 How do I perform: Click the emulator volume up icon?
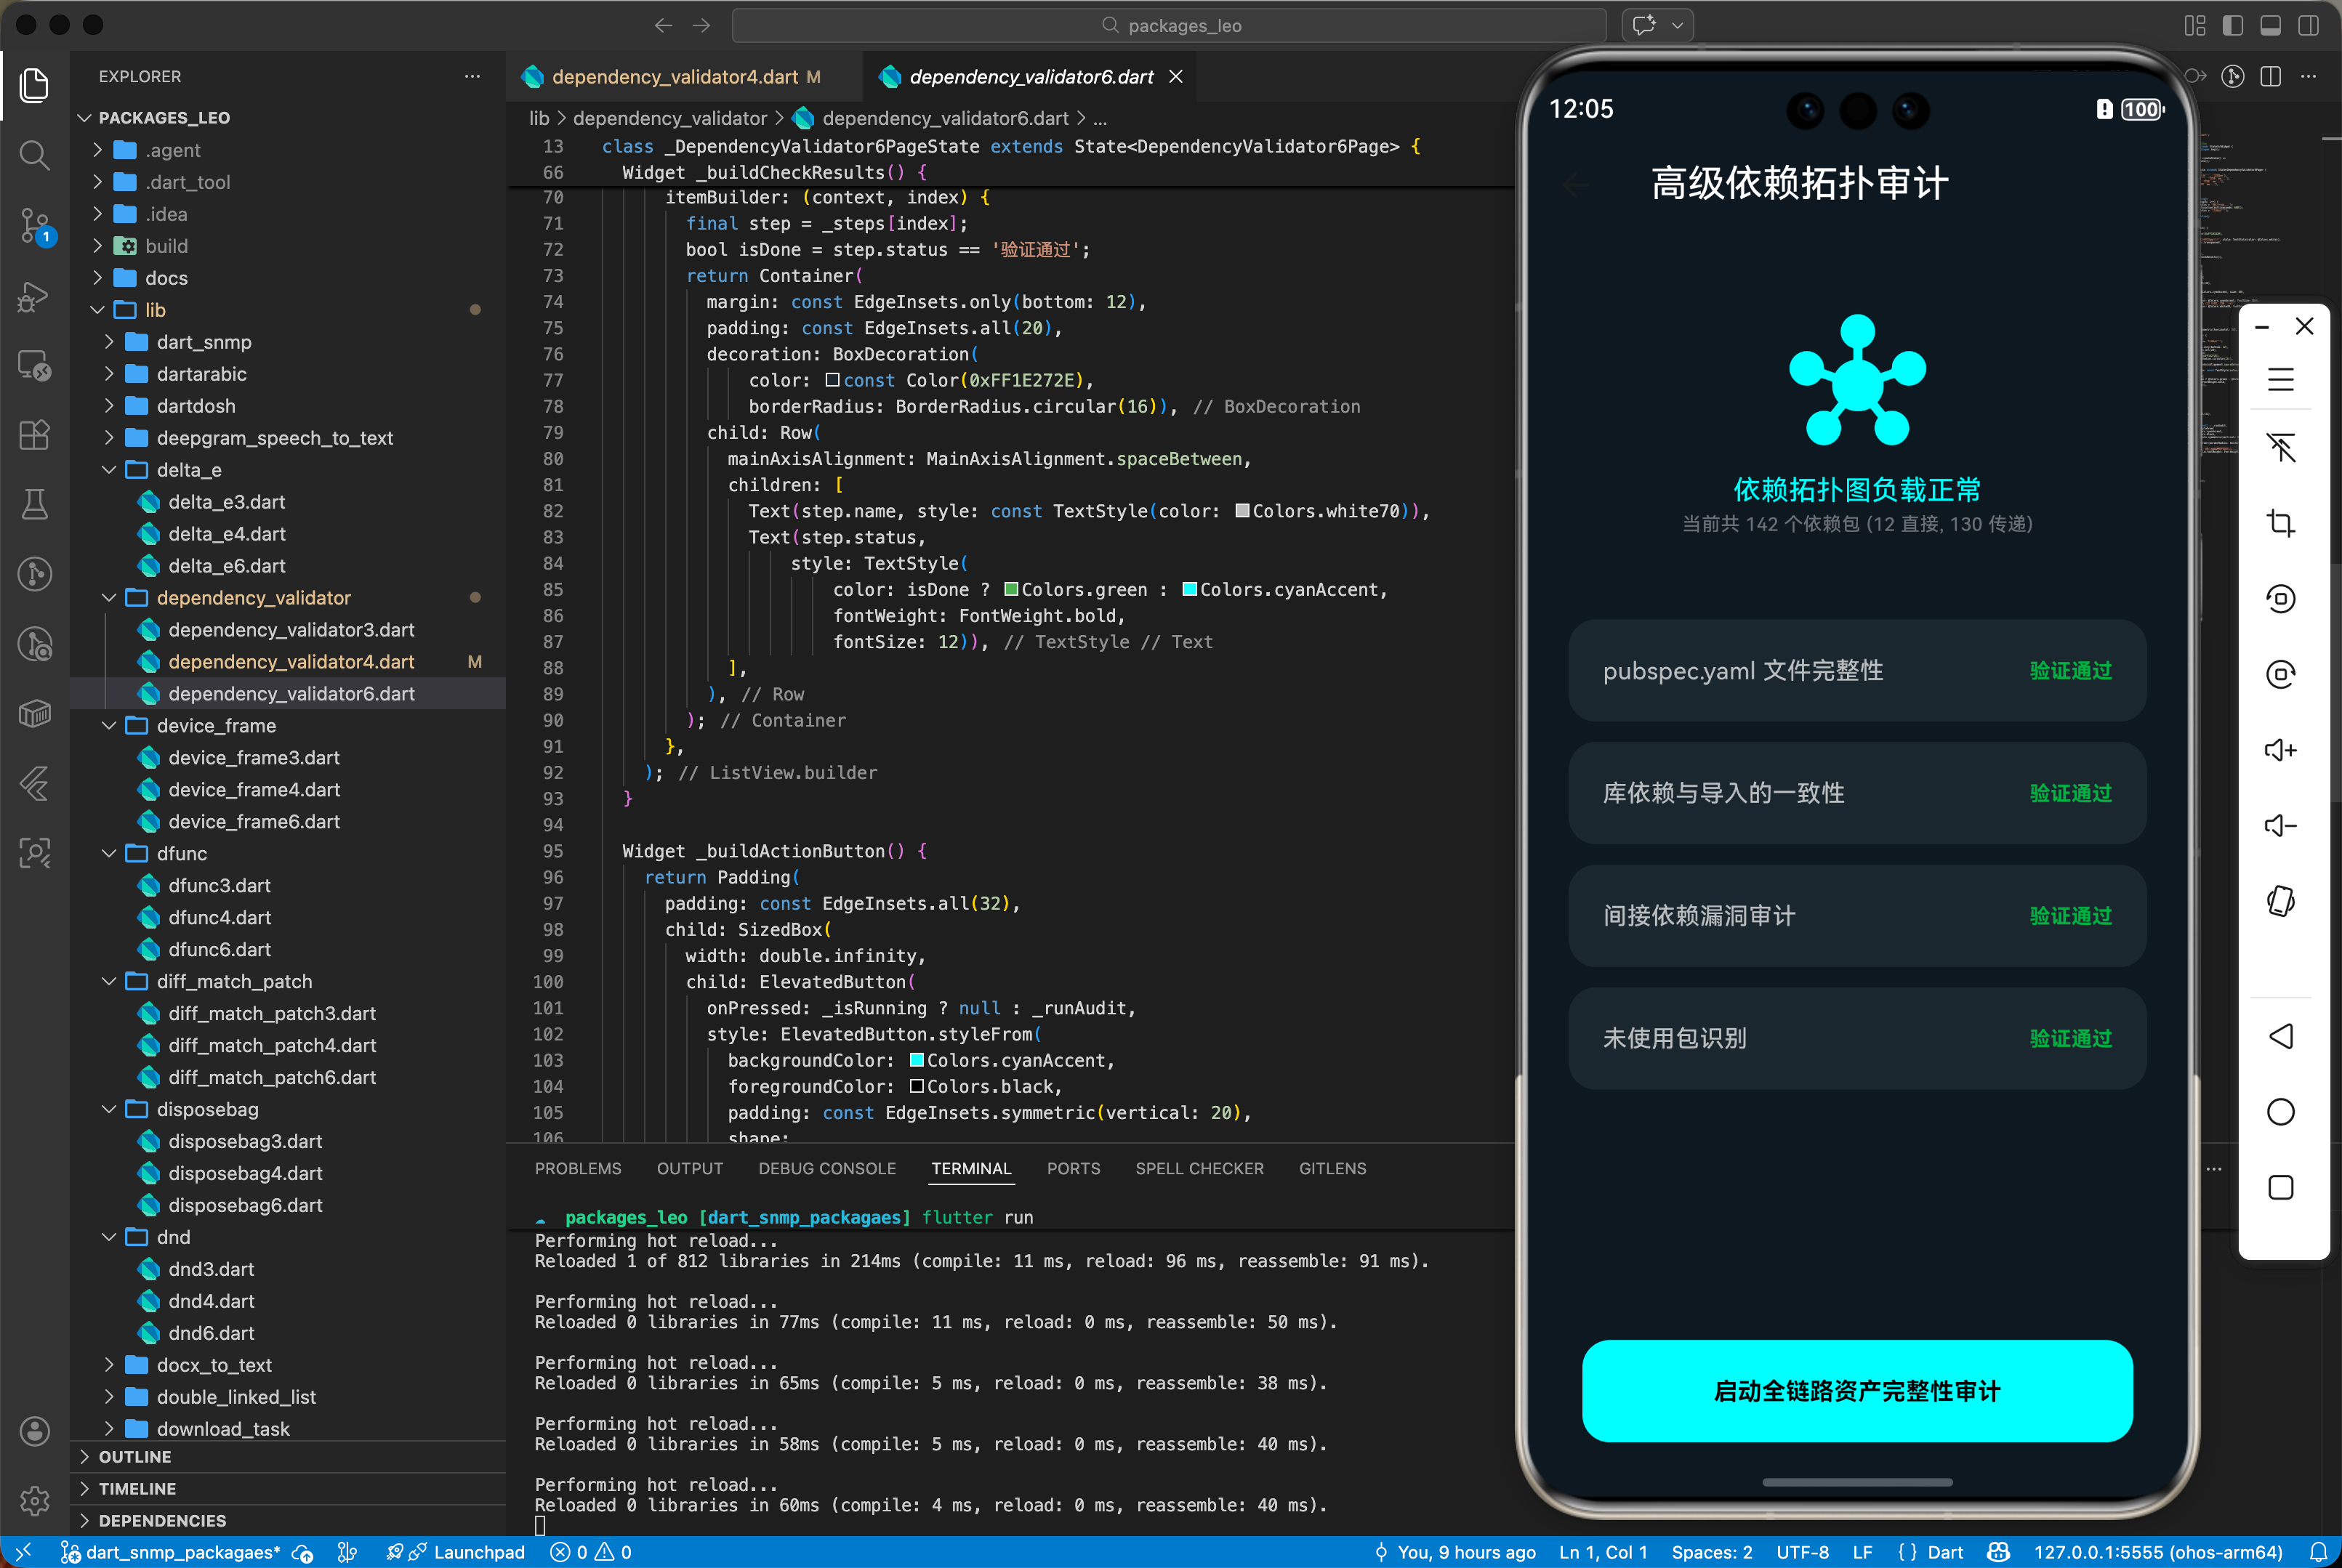2280,750
